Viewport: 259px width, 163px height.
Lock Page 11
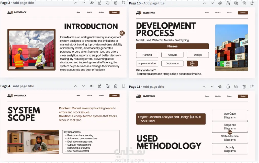coord(228,87)
